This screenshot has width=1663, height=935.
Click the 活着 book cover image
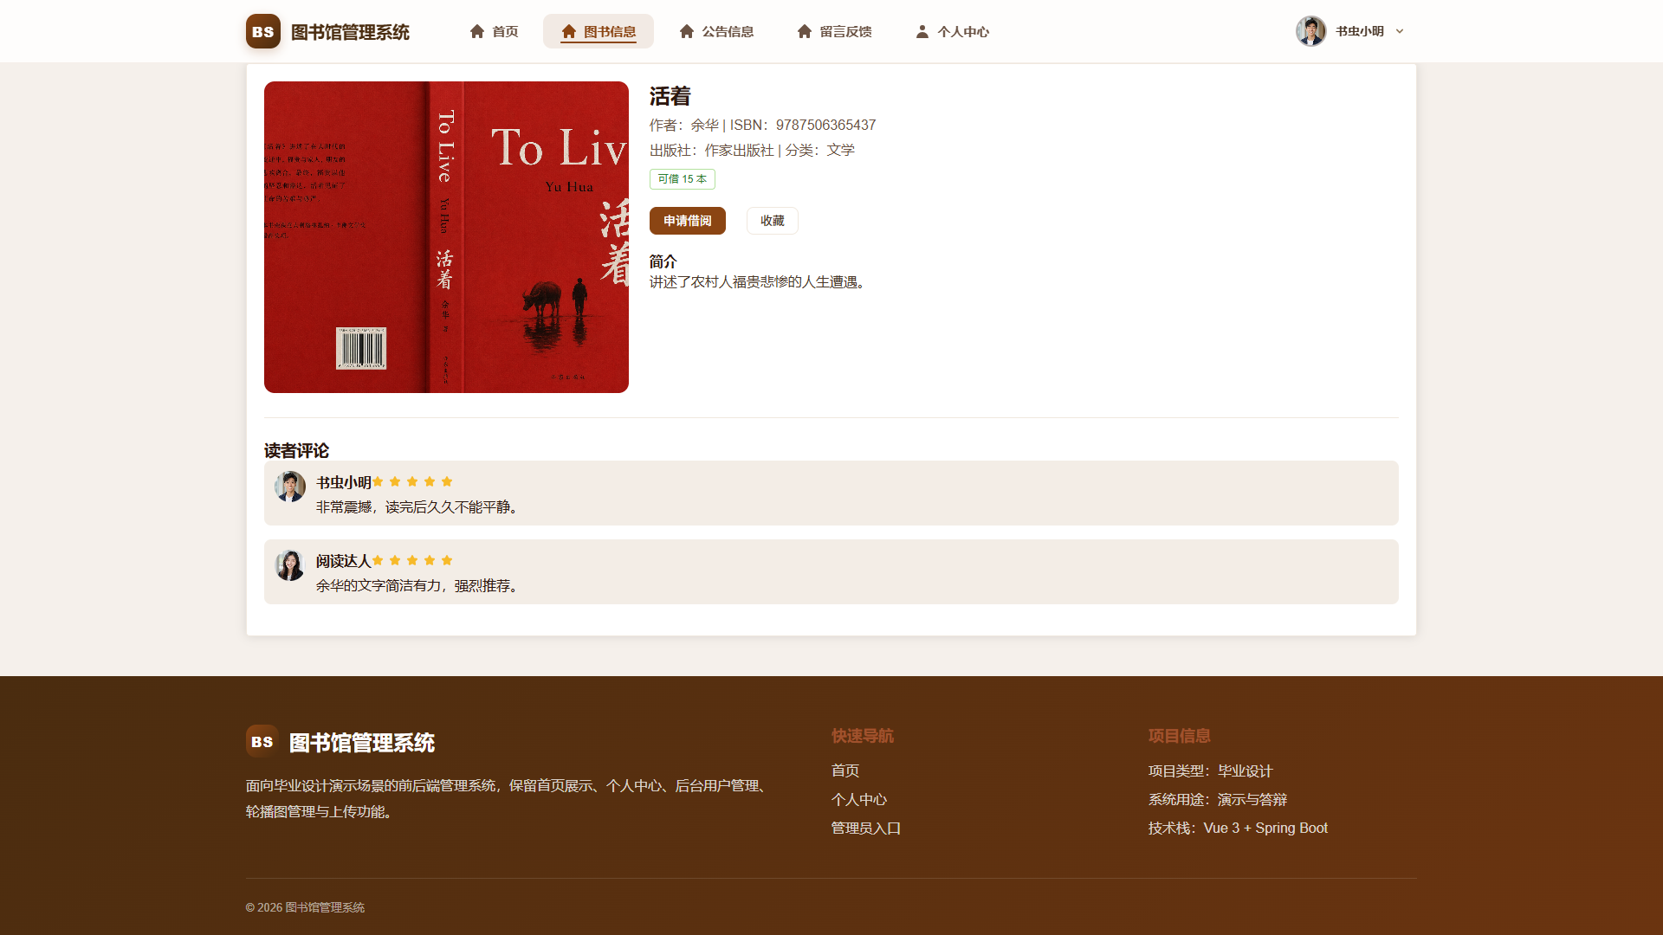click(x=446, y=237)
